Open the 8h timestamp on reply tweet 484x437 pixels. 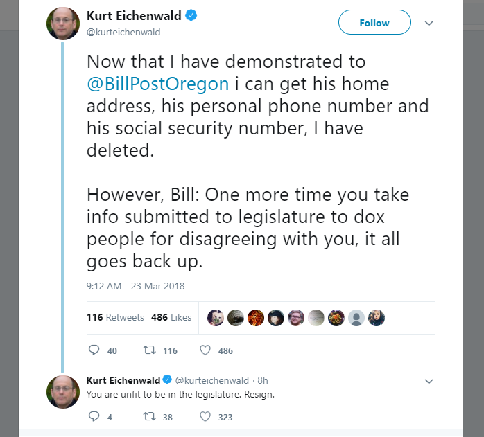(263, 381)
